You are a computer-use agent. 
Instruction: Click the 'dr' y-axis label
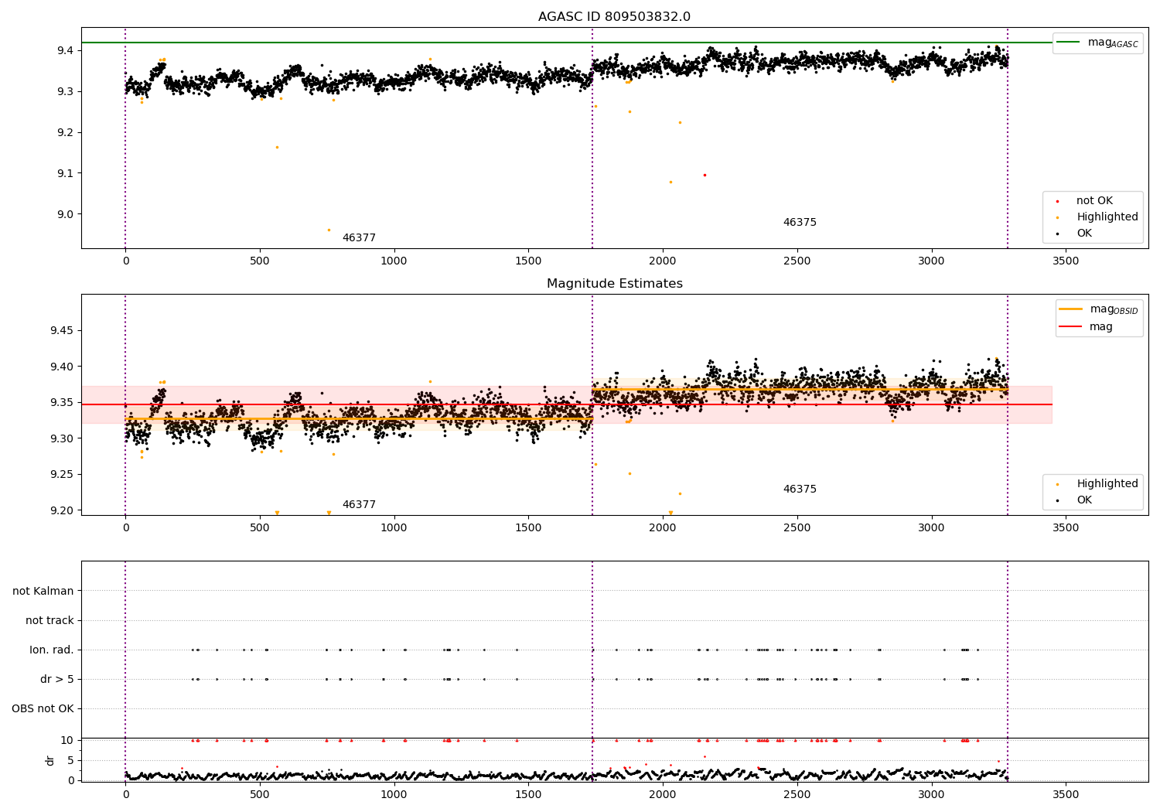[x=50, y=760]
